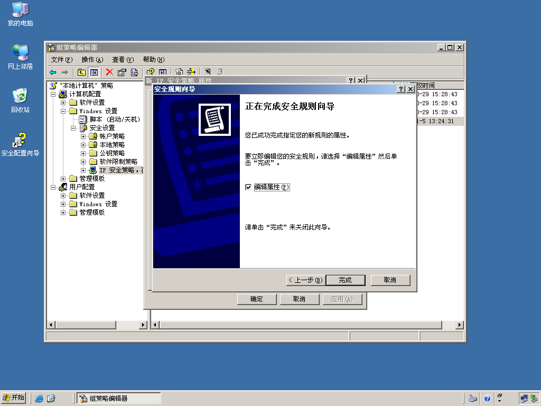Click the wizard's question mark help button
Viewport: 541px width, 406px height.
click(x=400, y=89)
